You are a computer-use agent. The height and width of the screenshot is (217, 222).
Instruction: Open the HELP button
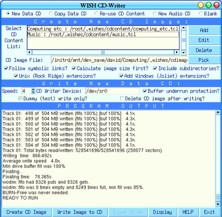(188, 212)
